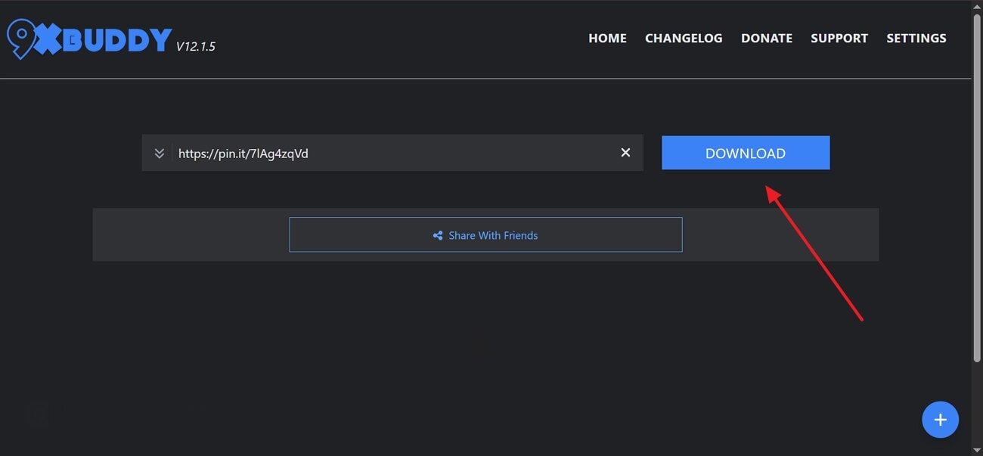The width and height of the screenshot is (983, 456).
Task: Click the scrollbar's down arrow
Action: point(977,450)
